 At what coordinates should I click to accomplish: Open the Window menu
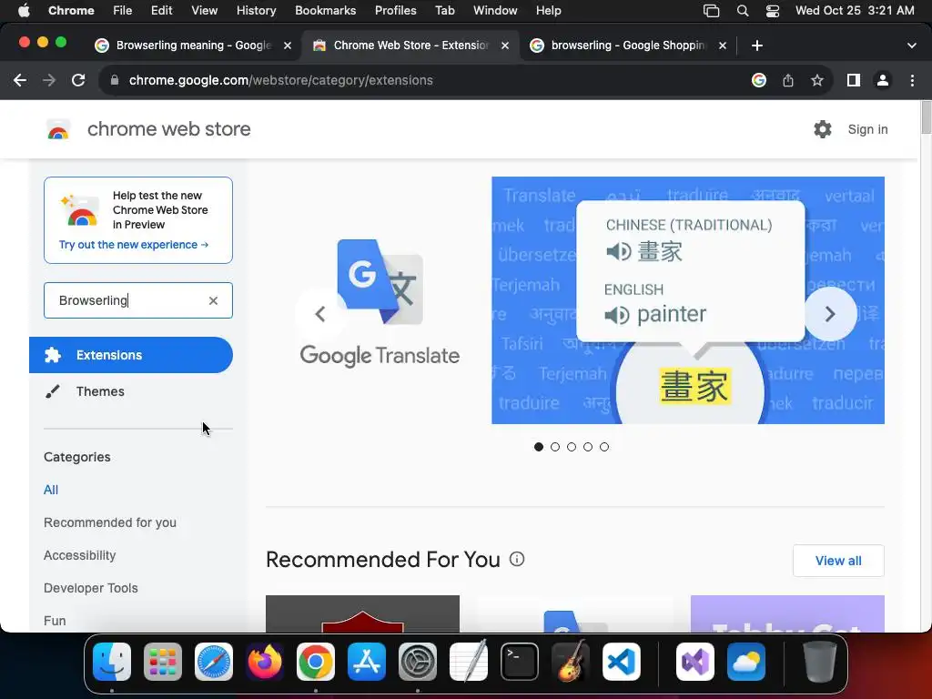(x=495, y=10)
